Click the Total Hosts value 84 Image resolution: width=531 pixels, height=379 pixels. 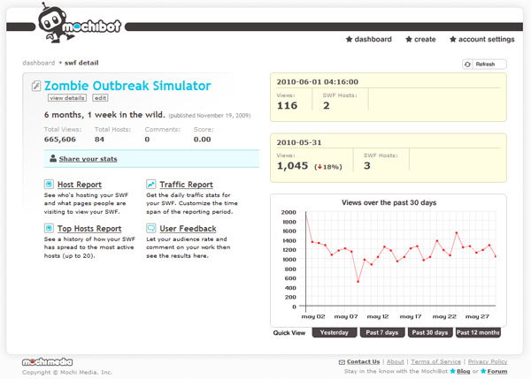(99, 140)
